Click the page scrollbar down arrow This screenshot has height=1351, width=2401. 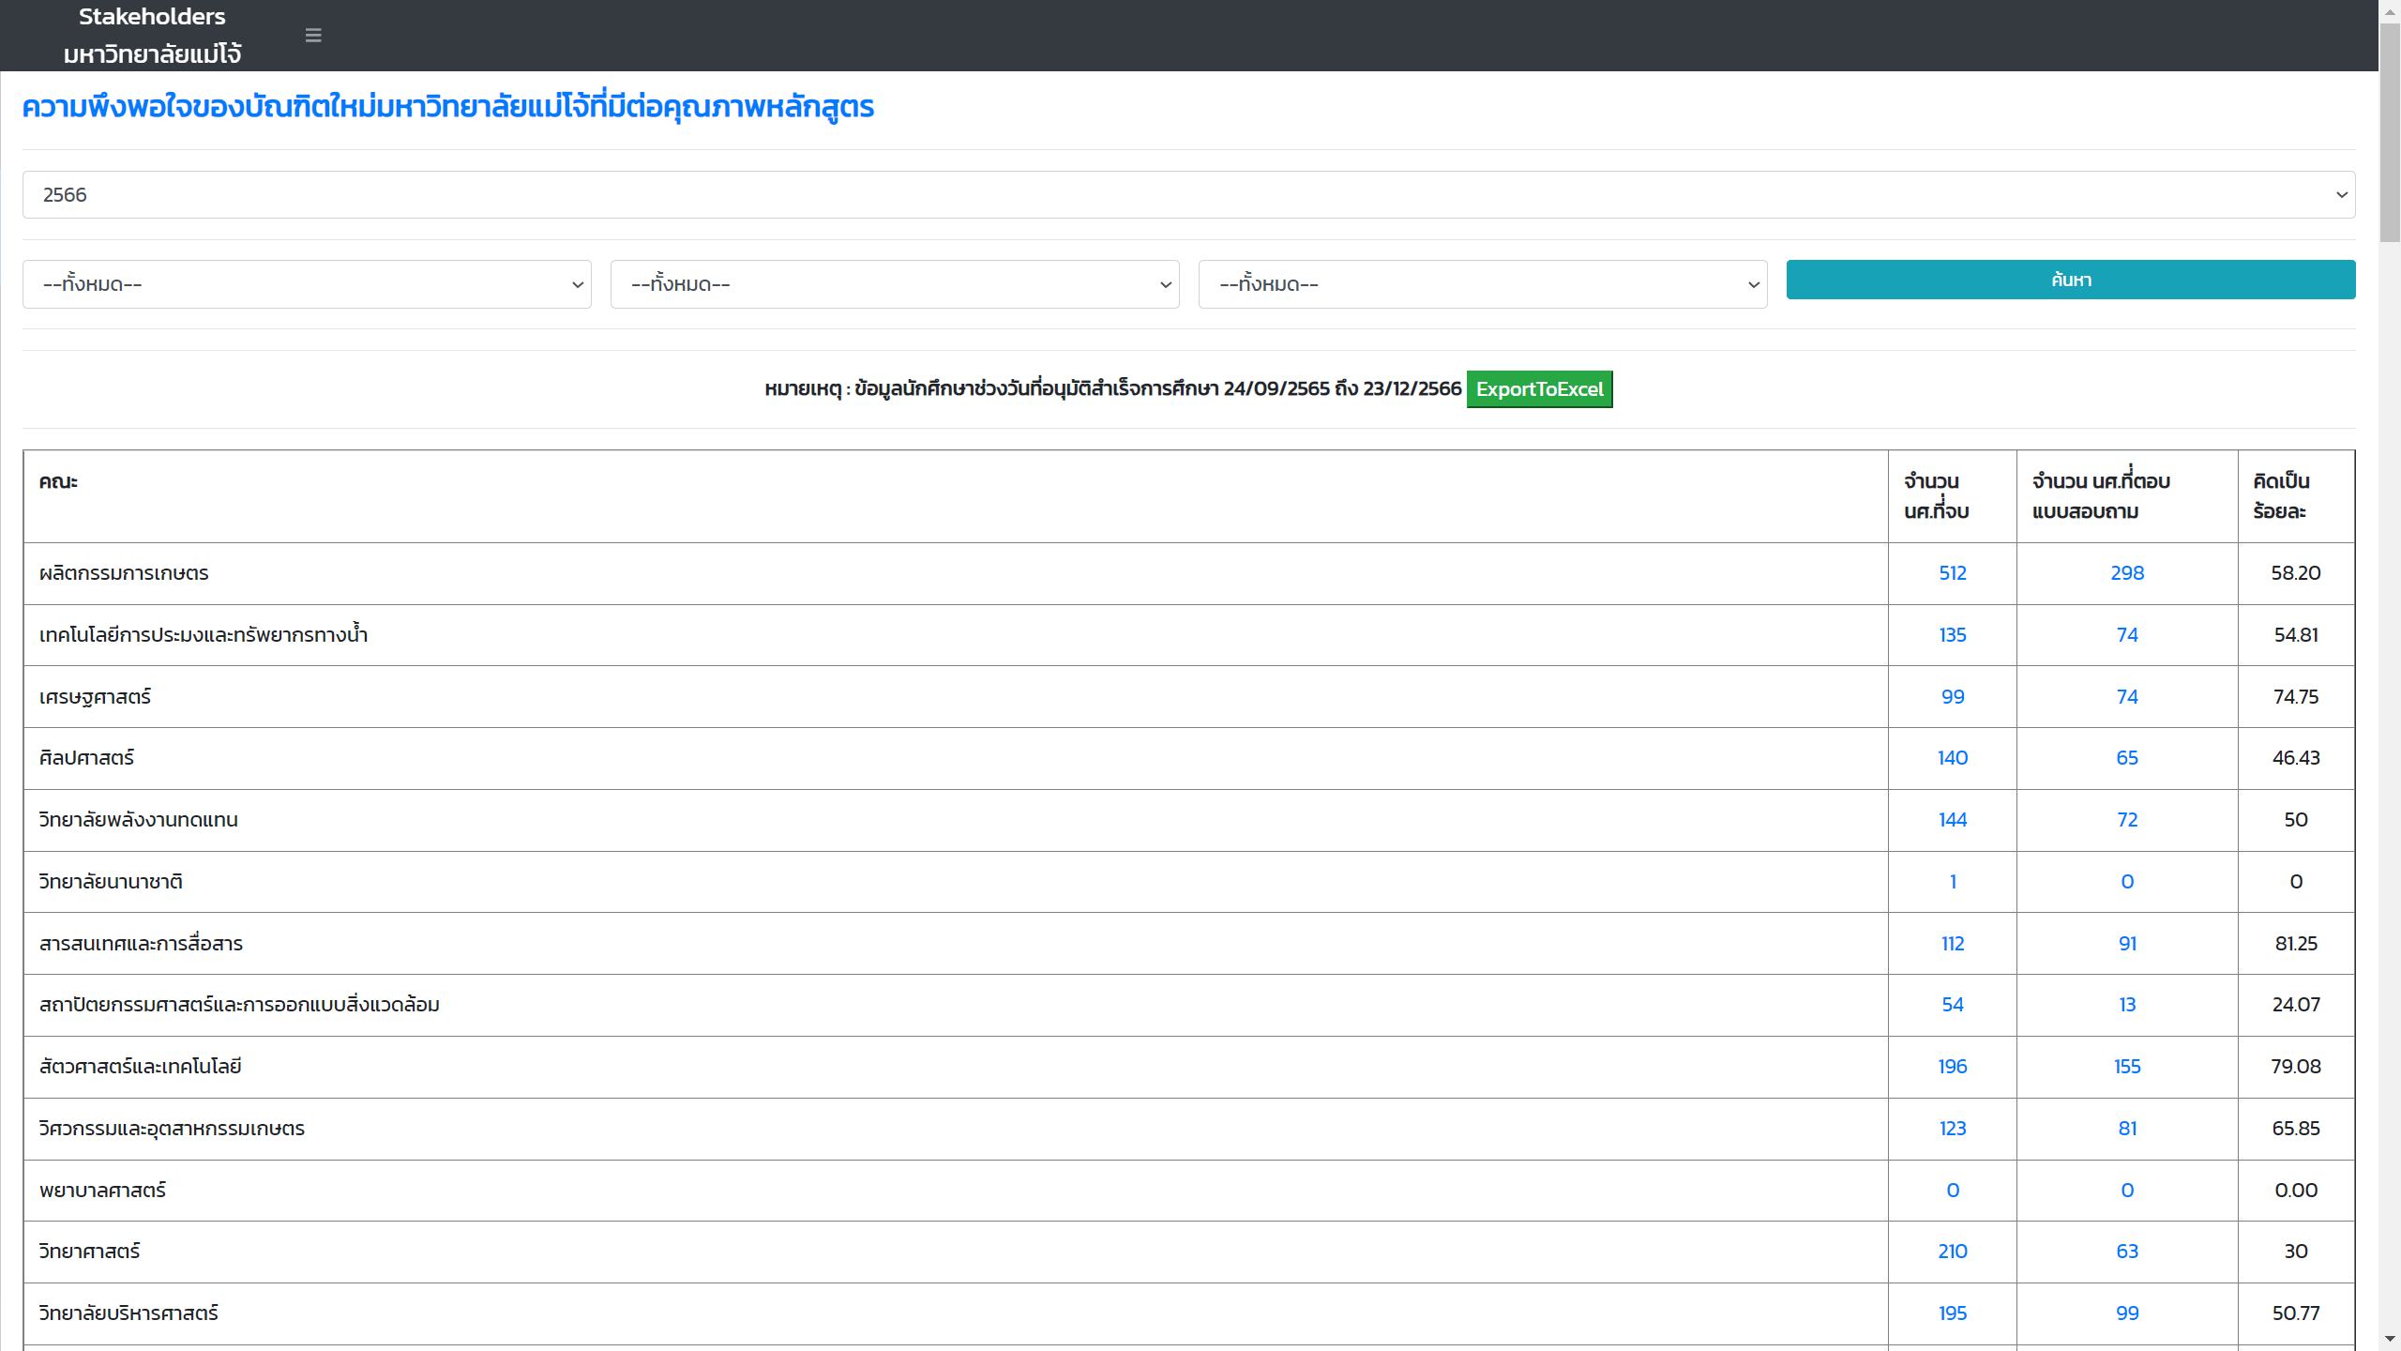(x=2389, y=1340)
